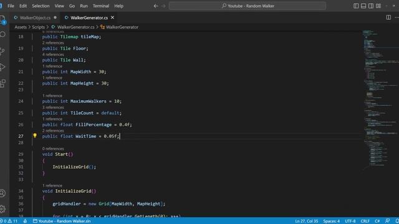
Task: Click the InitializeGrid() call on line 31
Action: click(74, 167)
